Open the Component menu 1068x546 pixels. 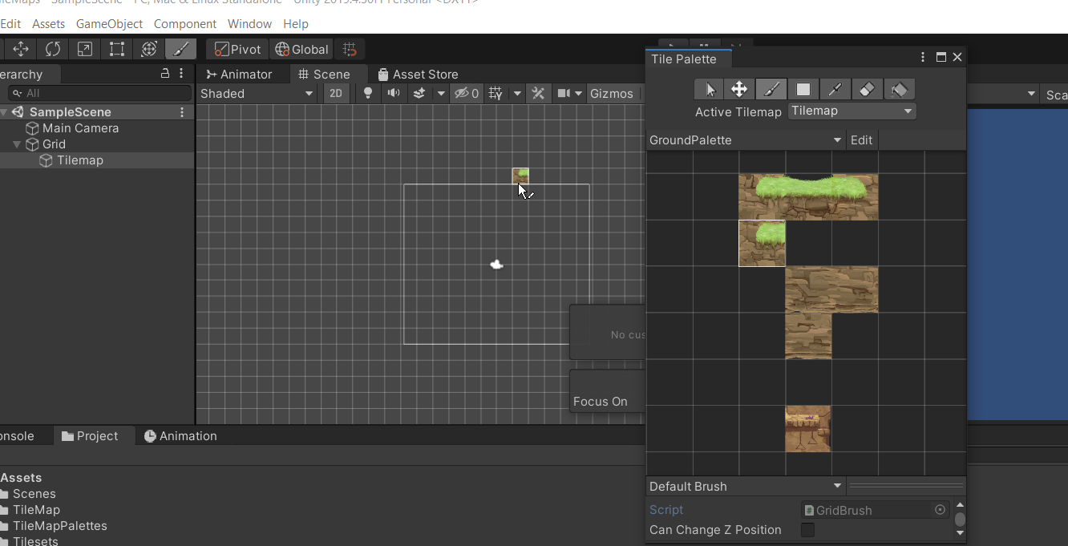click(x=185, y=24)
